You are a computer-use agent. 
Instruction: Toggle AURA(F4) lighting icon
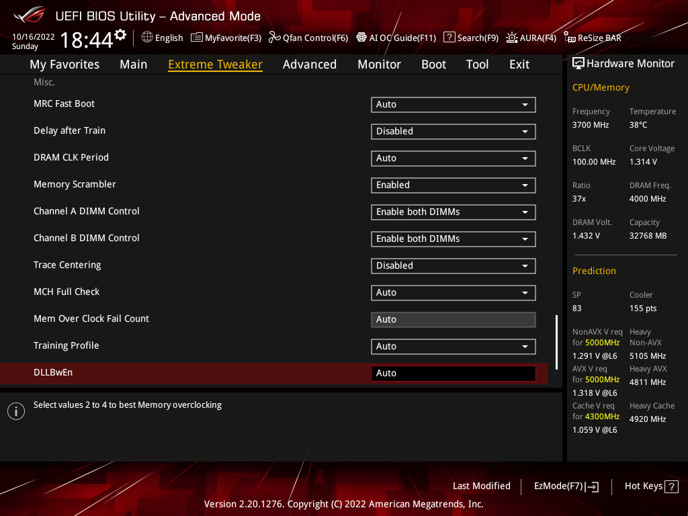click(x=511, y=38)
